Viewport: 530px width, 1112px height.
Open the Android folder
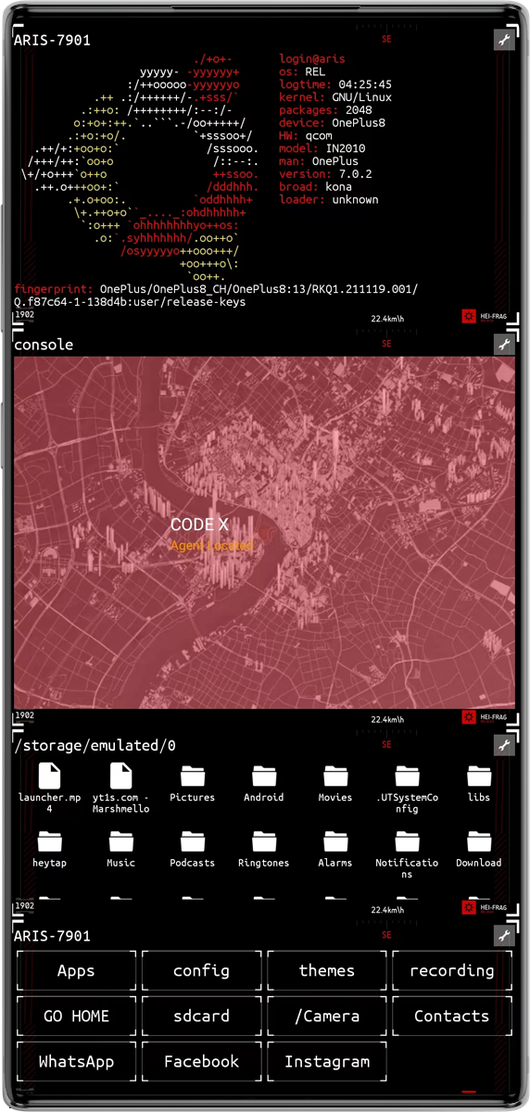pyautogui.click(x=264, y=783)
